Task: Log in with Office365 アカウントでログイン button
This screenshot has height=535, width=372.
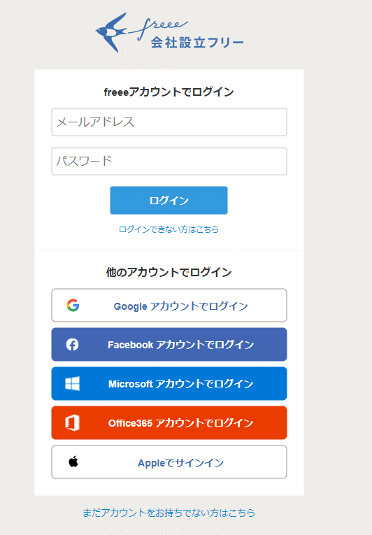Action: (x=169, y=422)
